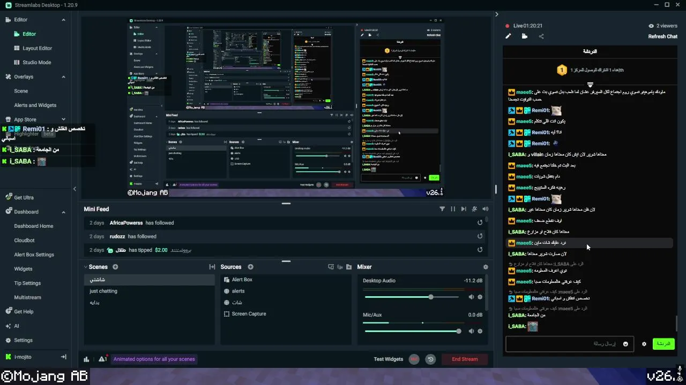Expand the App Store sidebar section
This screenshot has height=385, width=686.
pos(63,120)
